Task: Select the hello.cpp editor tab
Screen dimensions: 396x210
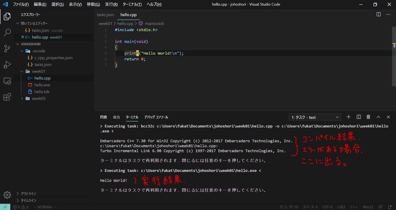Action: coord(128,15)
